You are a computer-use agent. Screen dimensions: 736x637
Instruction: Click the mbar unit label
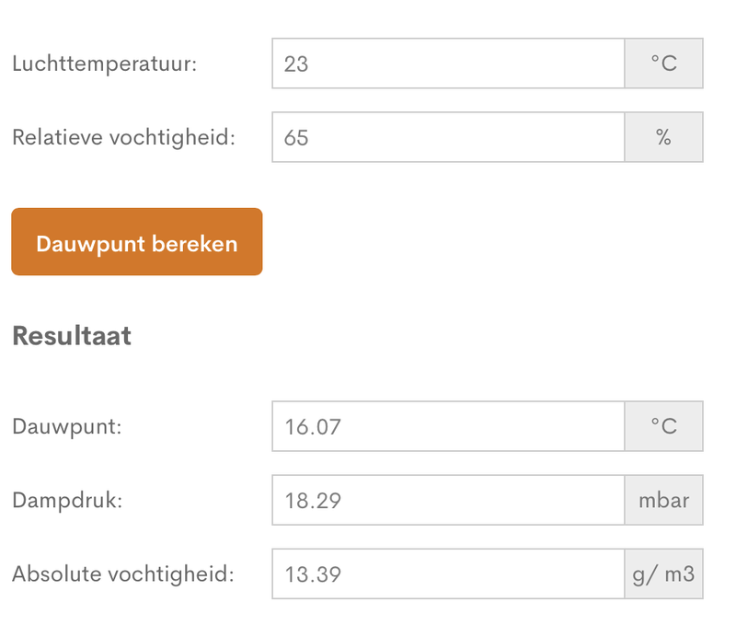[x=663, y=500]
